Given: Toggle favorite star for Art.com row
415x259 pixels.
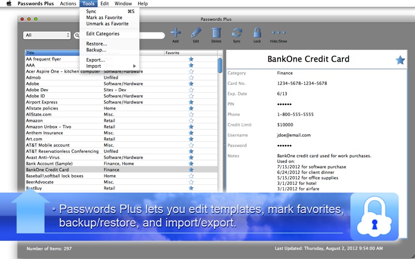Looking at the screenshot, I should [x=191, y=139].
